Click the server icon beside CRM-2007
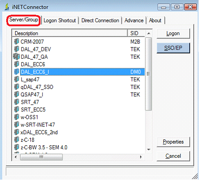The height and width of the screenshot is (180, 199). point(17,41)
